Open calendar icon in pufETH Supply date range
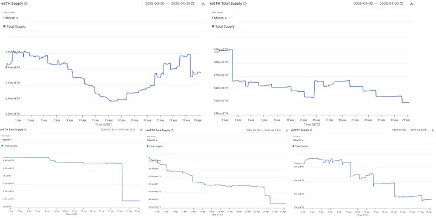The height and width of the screenshot is (218, 436). (426, 130)
